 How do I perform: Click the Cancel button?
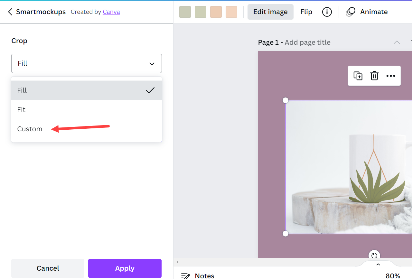(48, 268)
